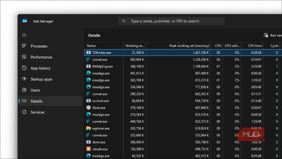282x159 pixels.
Task: Click the claude.exe app icon
Action: (x=89, y=149)
